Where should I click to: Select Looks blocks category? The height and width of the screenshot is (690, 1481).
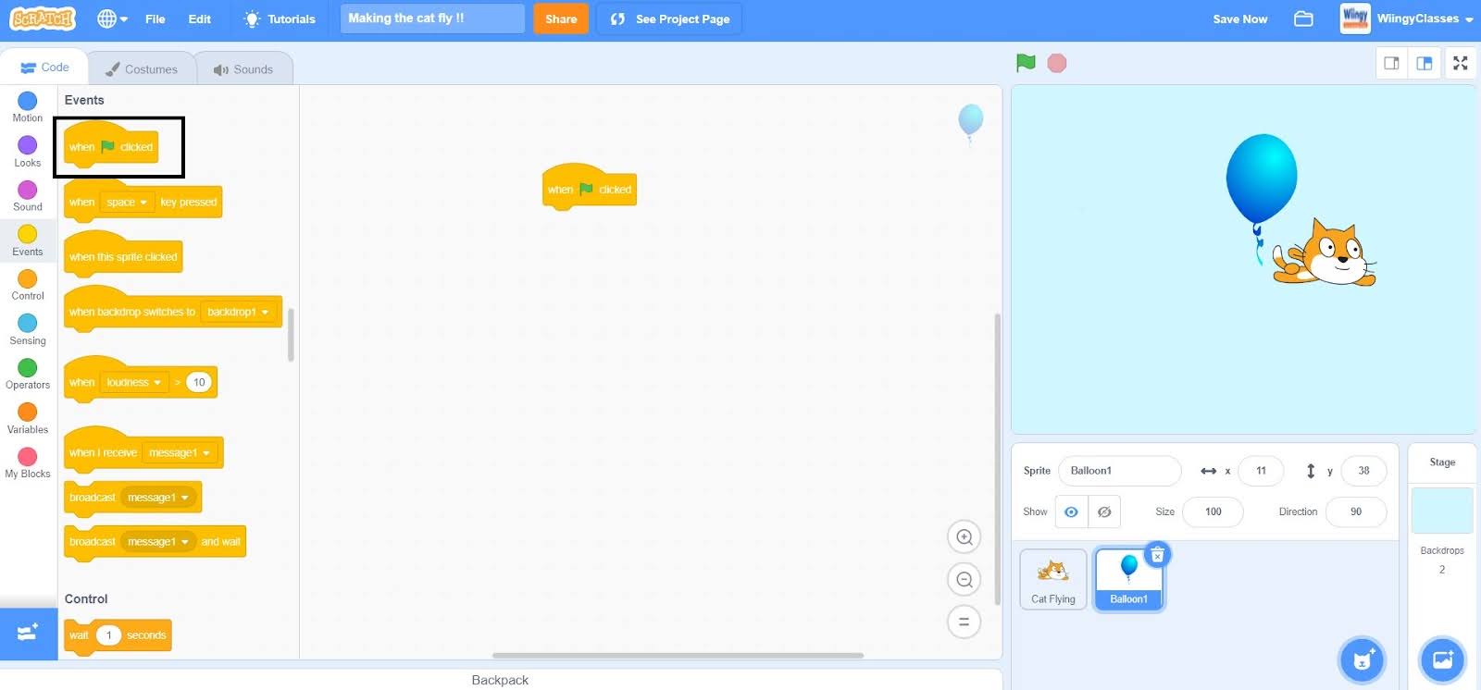click(28, 152)
